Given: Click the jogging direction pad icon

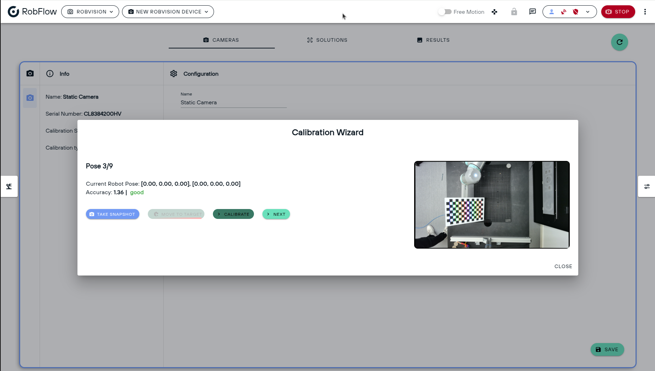Looking at the screenshot, I should coord(494,12).
